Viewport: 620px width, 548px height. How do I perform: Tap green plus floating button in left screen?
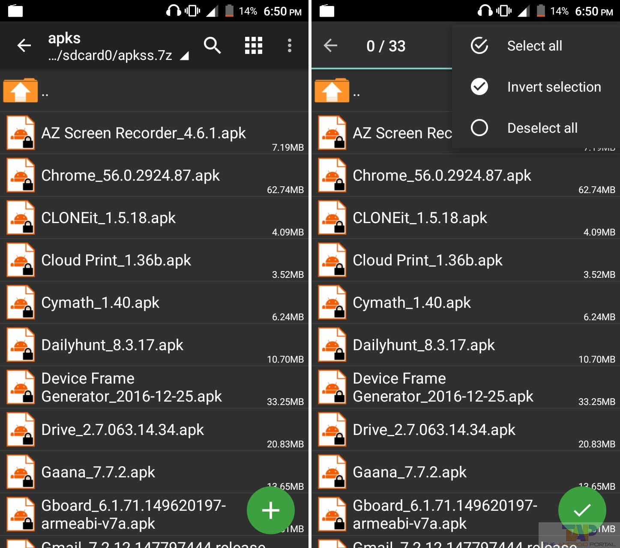(x=270, y=510)
